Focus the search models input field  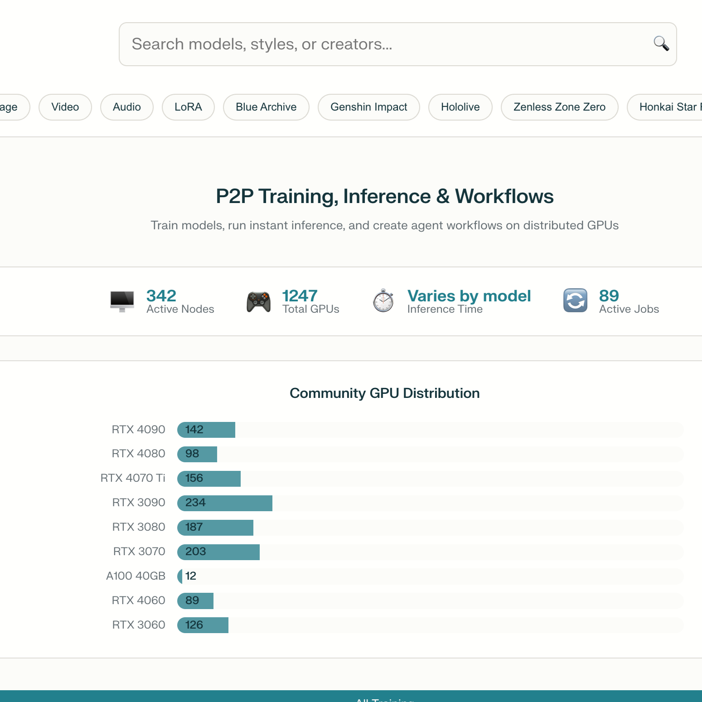[x=398, y=44]
